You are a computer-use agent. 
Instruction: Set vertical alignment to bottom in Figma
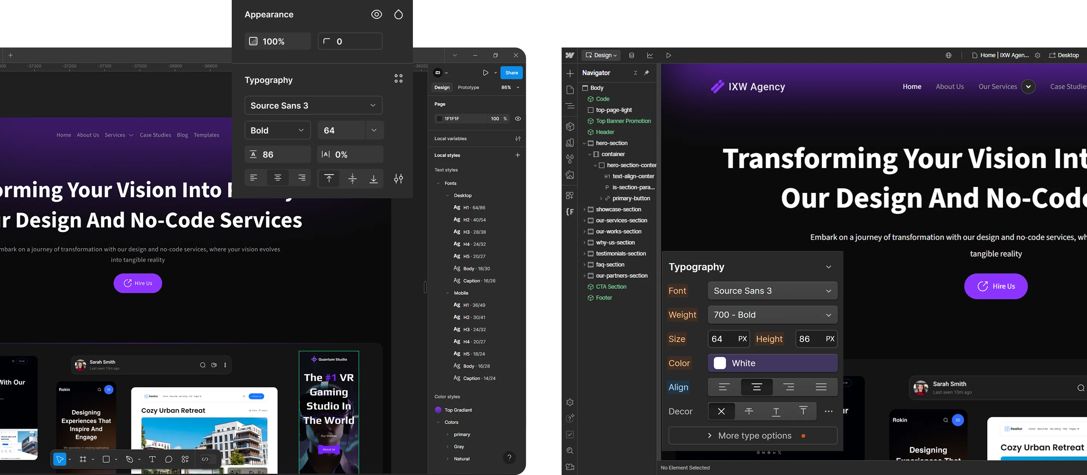click(x=373, y=179)
